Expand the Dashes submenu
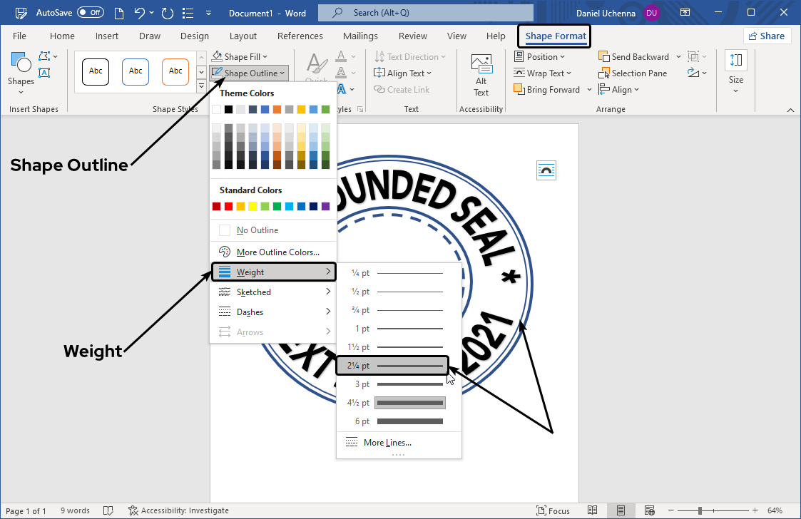The width and height of the screenshot is (801, 519). tap(274, 312)
